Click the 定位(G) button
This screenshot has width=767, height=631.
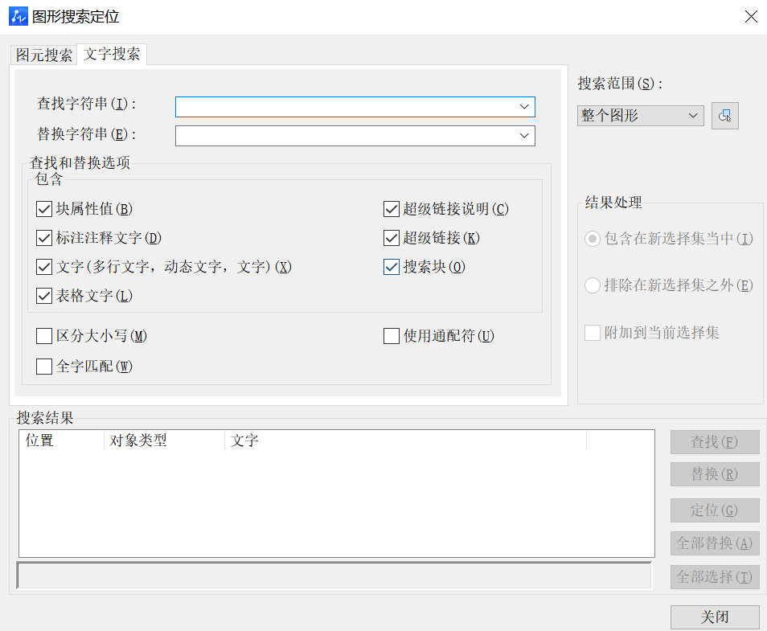715,510
